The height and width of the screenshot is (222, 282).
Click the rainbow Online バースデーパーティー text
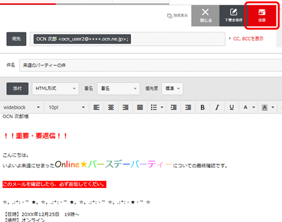(x=114, y=164)
